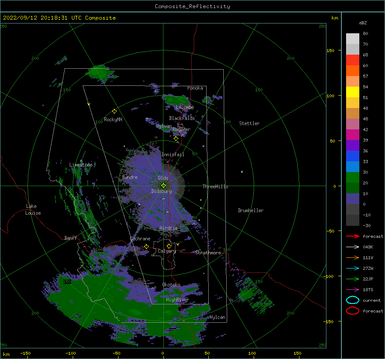Click the green echo cell southeast of Strathmore
Viewport: 385px width, 359px height.
[x=246, y=294]
